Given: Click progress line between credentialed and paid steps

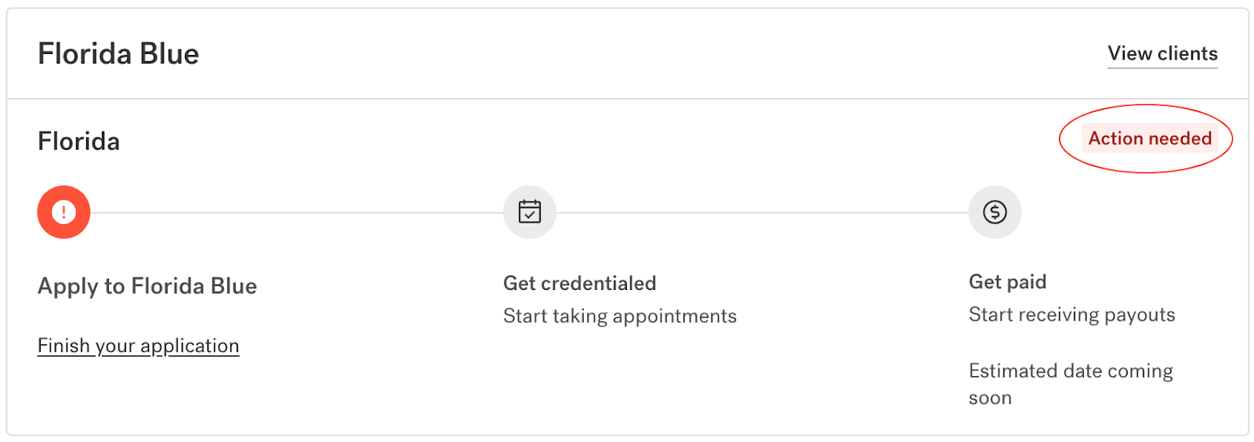Looking at the screenshot, I should click(762, 212).
